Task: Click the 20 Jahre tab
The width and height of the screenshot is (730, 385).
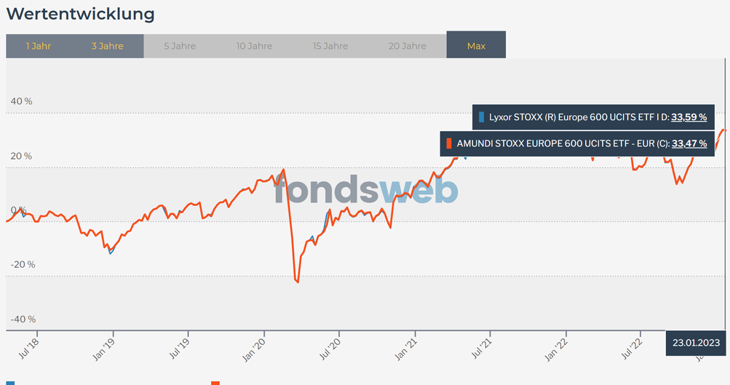Action: pyautogui.click(x=407, y=46)
